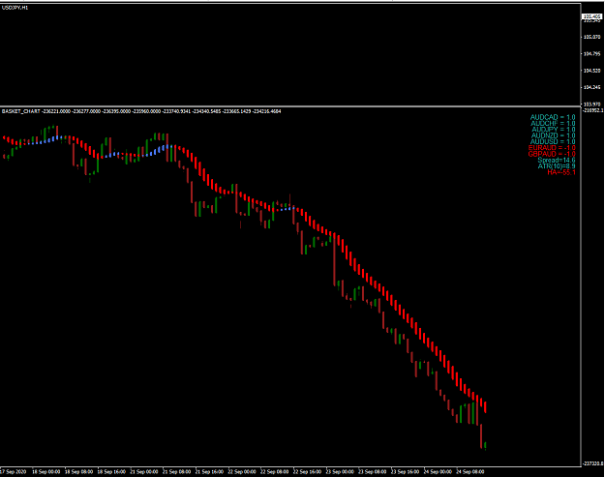The width and height of the screenshot is (605, 477).
Task: Click the 23 Sep 00:00 time label
Action: [340, 471]
